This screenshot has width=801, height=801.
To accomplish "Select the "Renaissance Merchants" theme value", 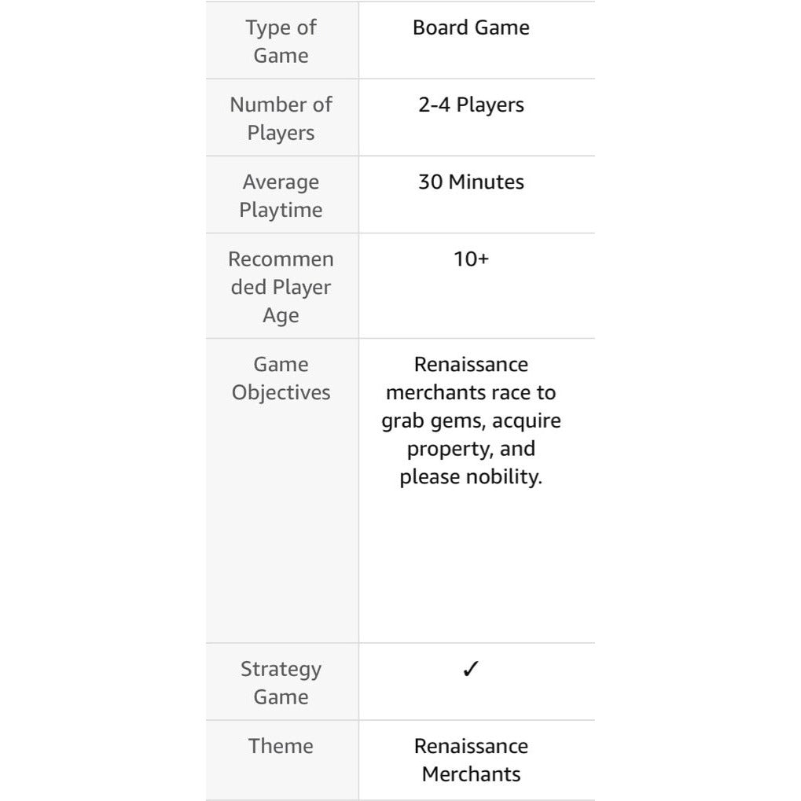I will click(x=471, y=759).
